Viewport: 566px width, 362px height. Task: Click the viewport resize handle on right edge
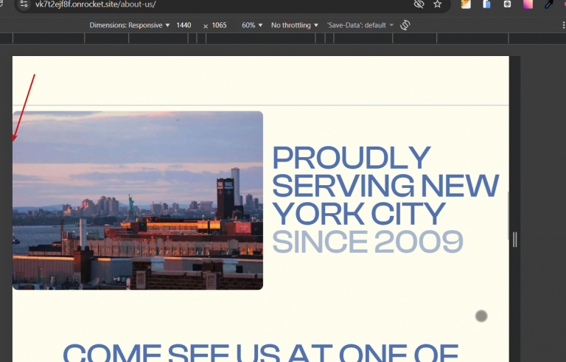pos(514,240)
